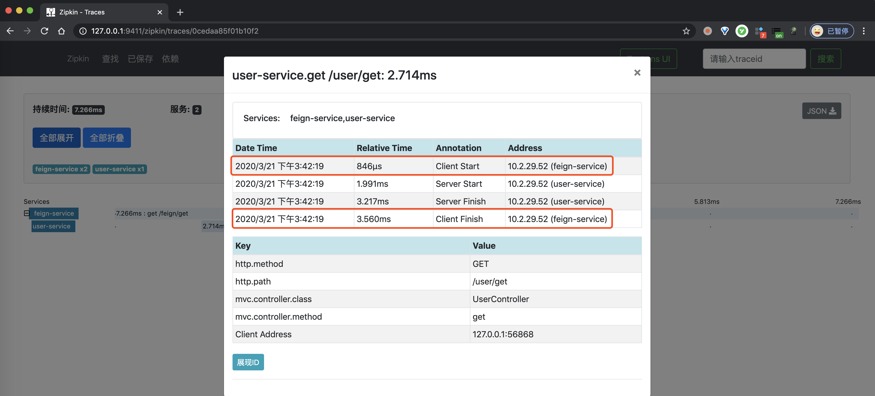Open the blue shield extension icon
The height and width of the screenshot is (396, 875).
[725, 31]
